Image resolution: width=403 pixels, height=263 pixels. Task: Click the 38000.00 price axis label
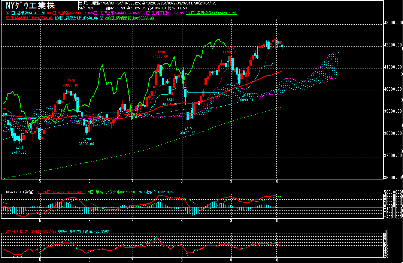pos(393,133)
